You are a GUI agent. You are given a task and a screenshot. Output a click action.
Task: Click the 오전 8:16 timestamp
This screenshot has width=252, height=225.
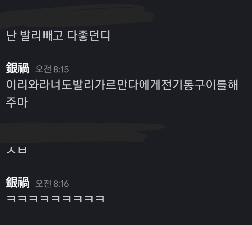52,183
